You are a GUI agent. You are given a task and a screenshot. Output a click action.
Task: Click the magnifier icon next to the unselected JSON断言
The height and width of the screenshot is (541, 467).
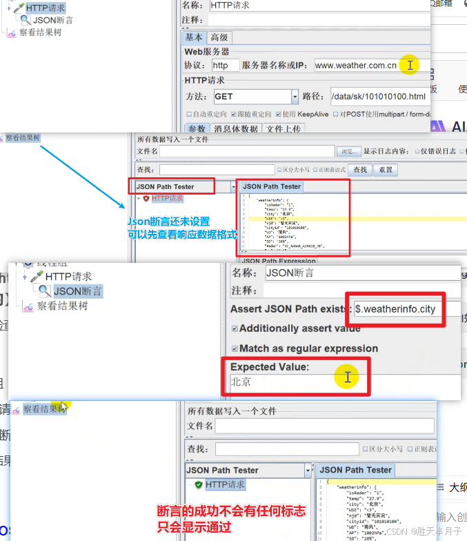(25, 20)
